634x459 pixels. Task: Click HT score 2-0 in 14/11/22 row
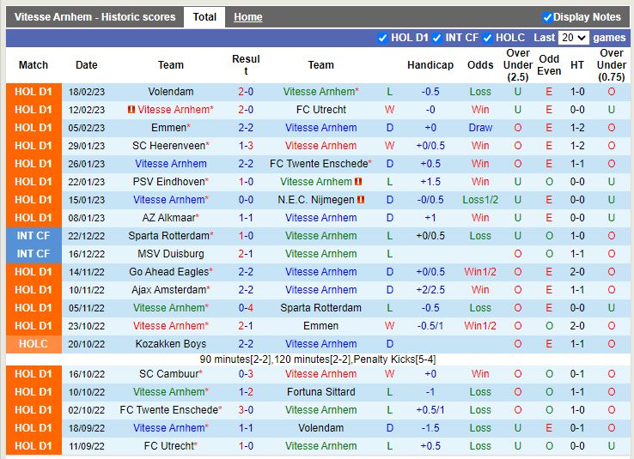point(577,272)
